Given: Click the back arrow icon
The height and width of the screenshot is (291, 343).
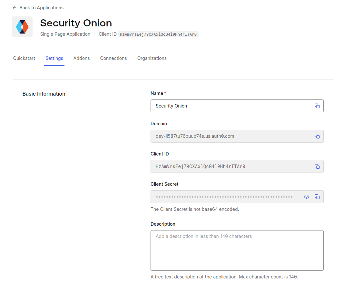Looking at the screenshot, I should [14, 8].
